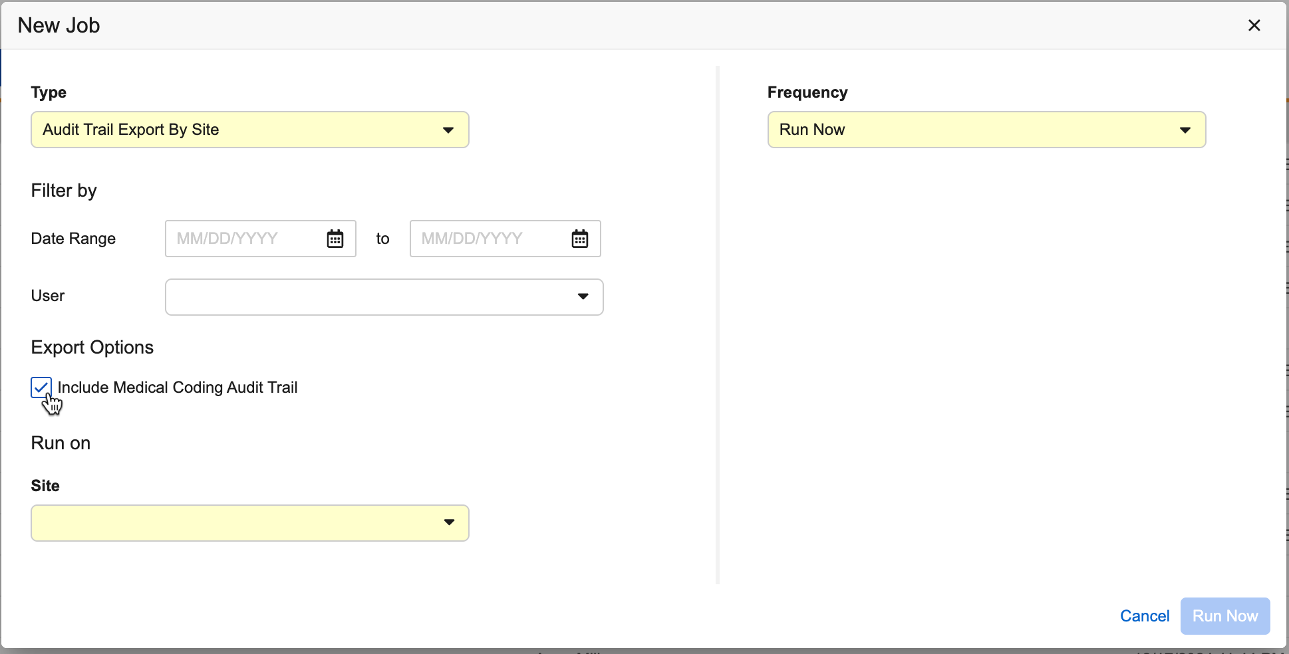Click Cancel to discard the job
The width and height of the screenshot is (1289, 654).
(1144, 616)
